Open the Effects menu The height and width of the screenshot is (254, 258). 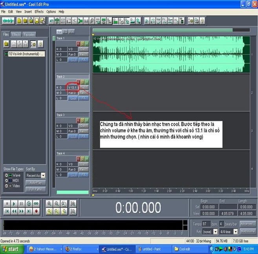[x=39, y=12]
